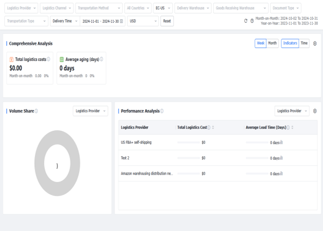
Task: Open Performance Analysis Logistics Provider dropdown
Action: (292, 111)
